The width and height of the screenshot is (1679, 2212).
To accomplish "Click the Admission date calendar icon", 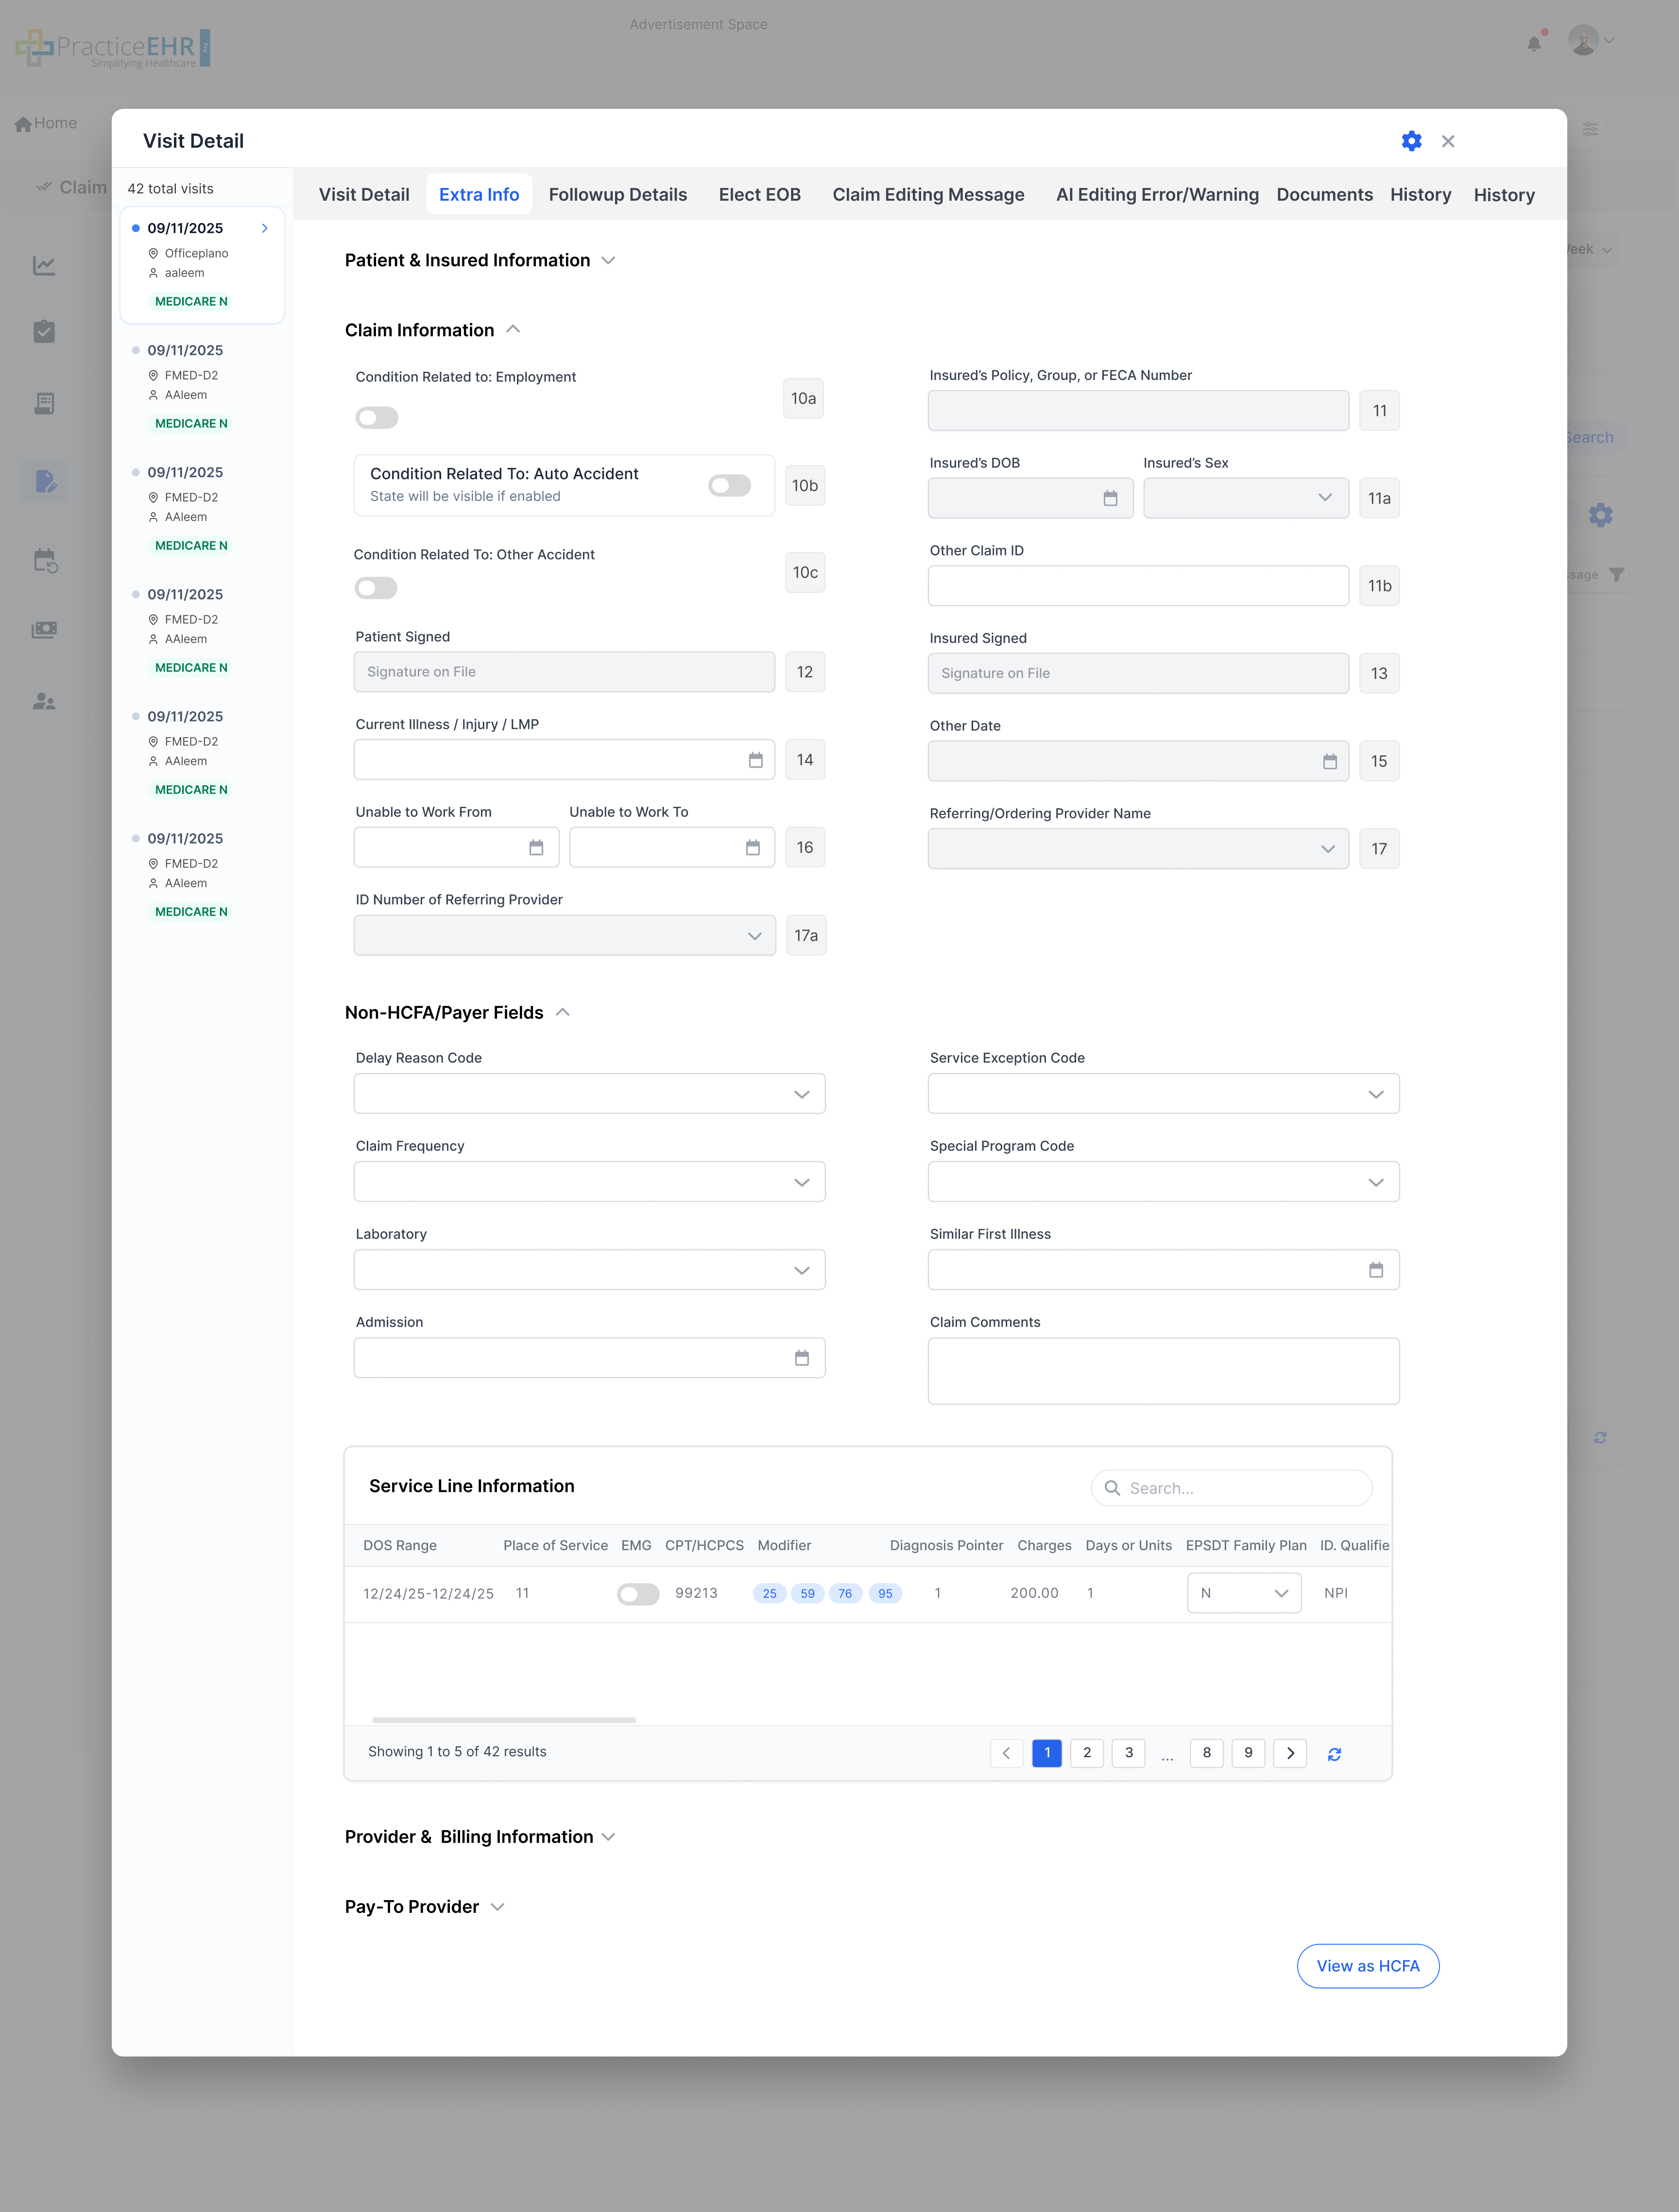I will pyautogui.click(x=801, y=1358).
